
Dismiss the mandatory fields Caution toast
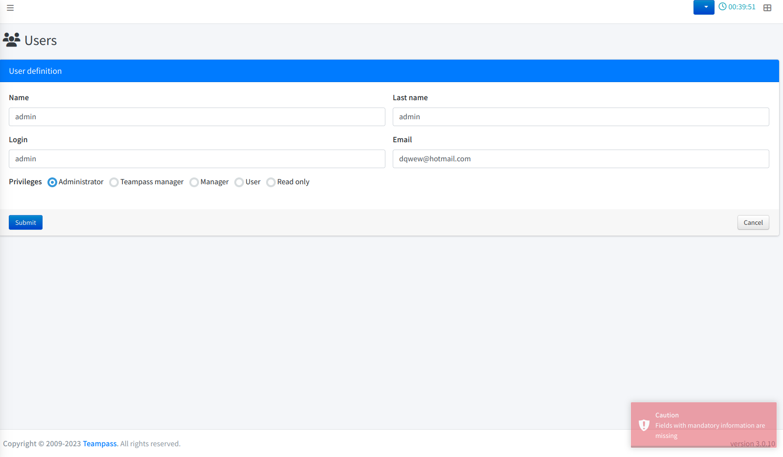703,424
